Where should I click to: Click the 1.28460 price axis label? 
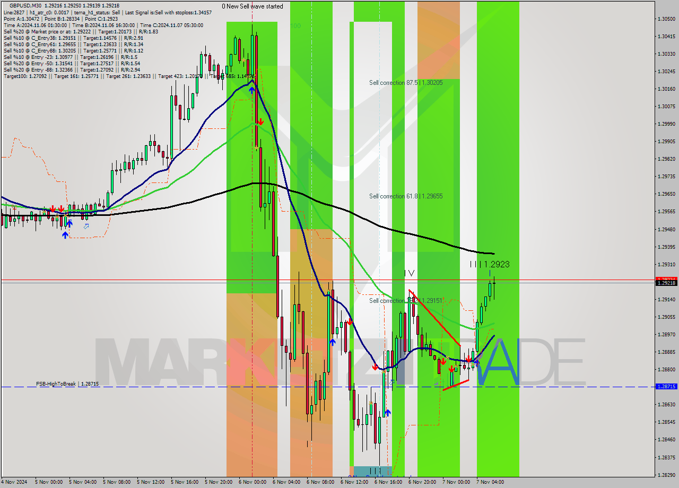pos(666,439)
